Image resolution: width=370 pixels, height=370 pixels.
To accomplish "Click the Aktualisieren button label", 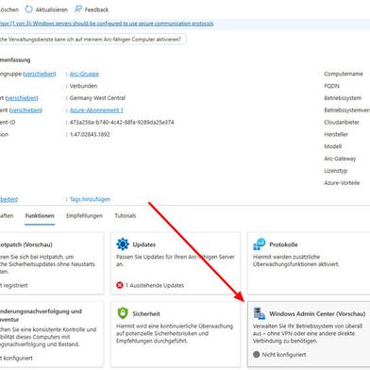I will 52,9.
